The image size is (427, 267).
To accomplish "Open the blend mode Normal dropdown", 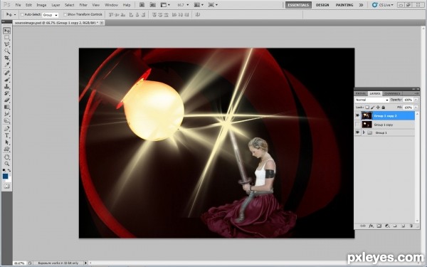I will pos(371,100).
